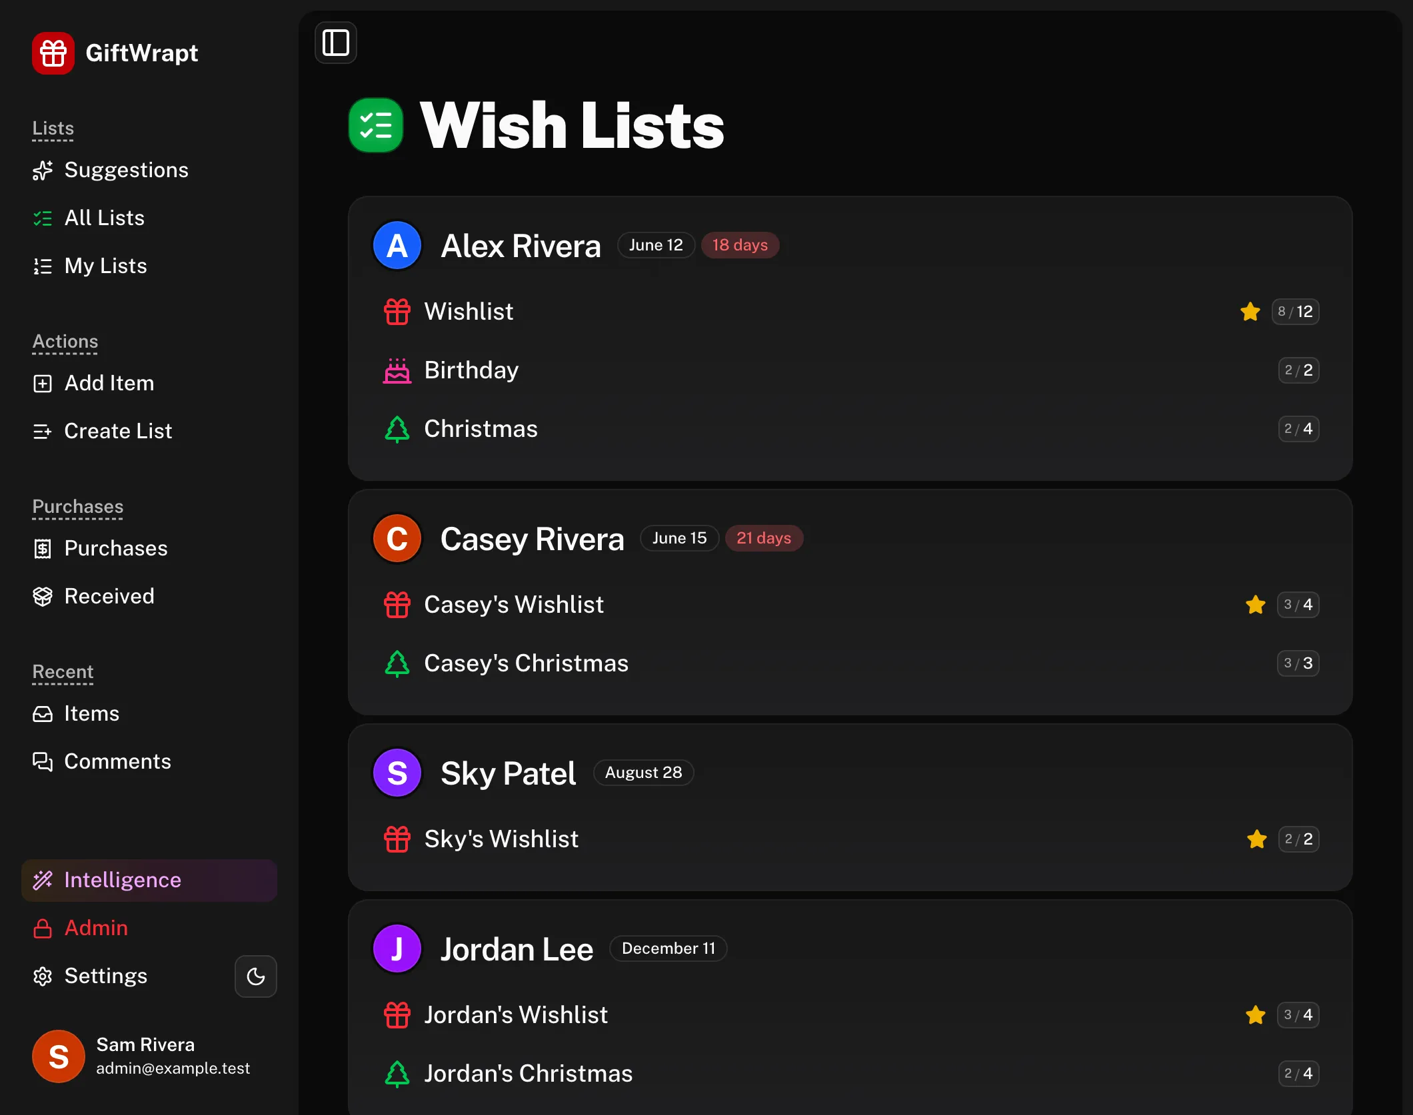This screenshot has width=1413, height=1115.
Task: Click the 21 days countdown badge
Action: pos(764,538)
